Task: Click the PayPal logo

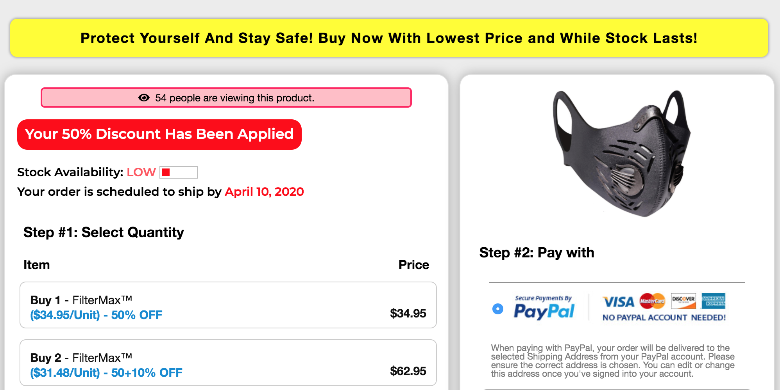Action: point(544,308)
